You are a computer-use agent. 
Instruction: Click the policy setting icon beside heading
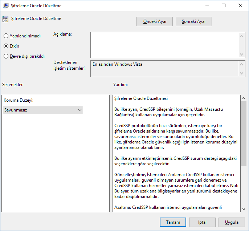(x=5, y=19)
